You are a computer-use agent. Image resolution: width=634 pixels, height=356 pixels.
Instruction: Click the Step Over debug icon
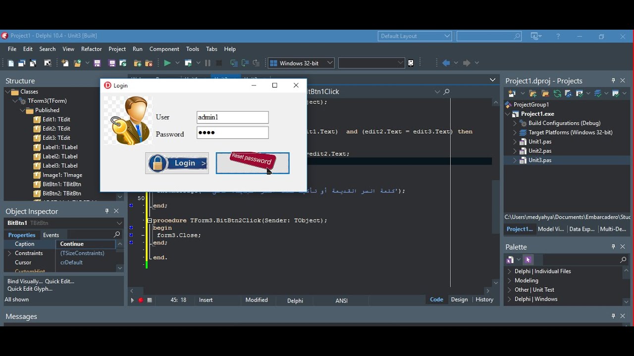tap(246, 63)
